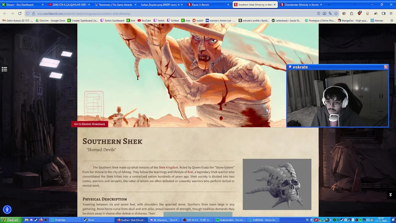Open the browser application menu
Image resolution: width=396 pixels, height=223 pixels.
coord(391,13)
